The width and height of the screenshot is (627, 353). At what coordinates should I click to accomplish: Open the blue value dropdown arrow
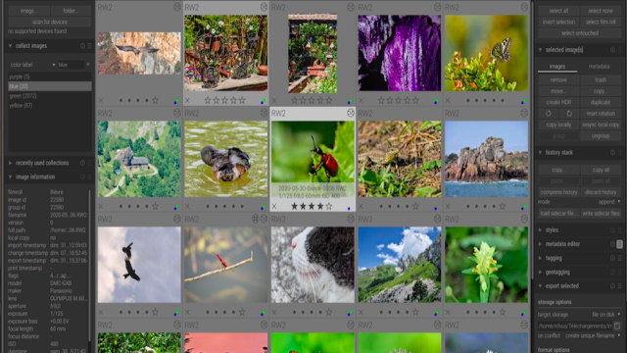(x=88, y=65)
